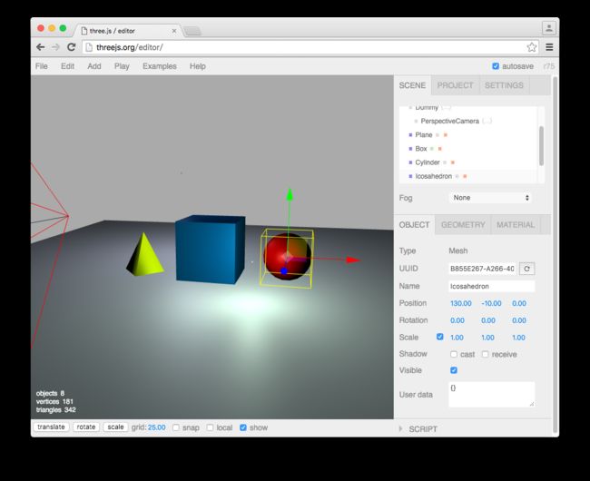This screenshot has width=590, height=481.
Task: Expand the SCRIPT section
Action: pyautogui.click(x=418, y=428)
